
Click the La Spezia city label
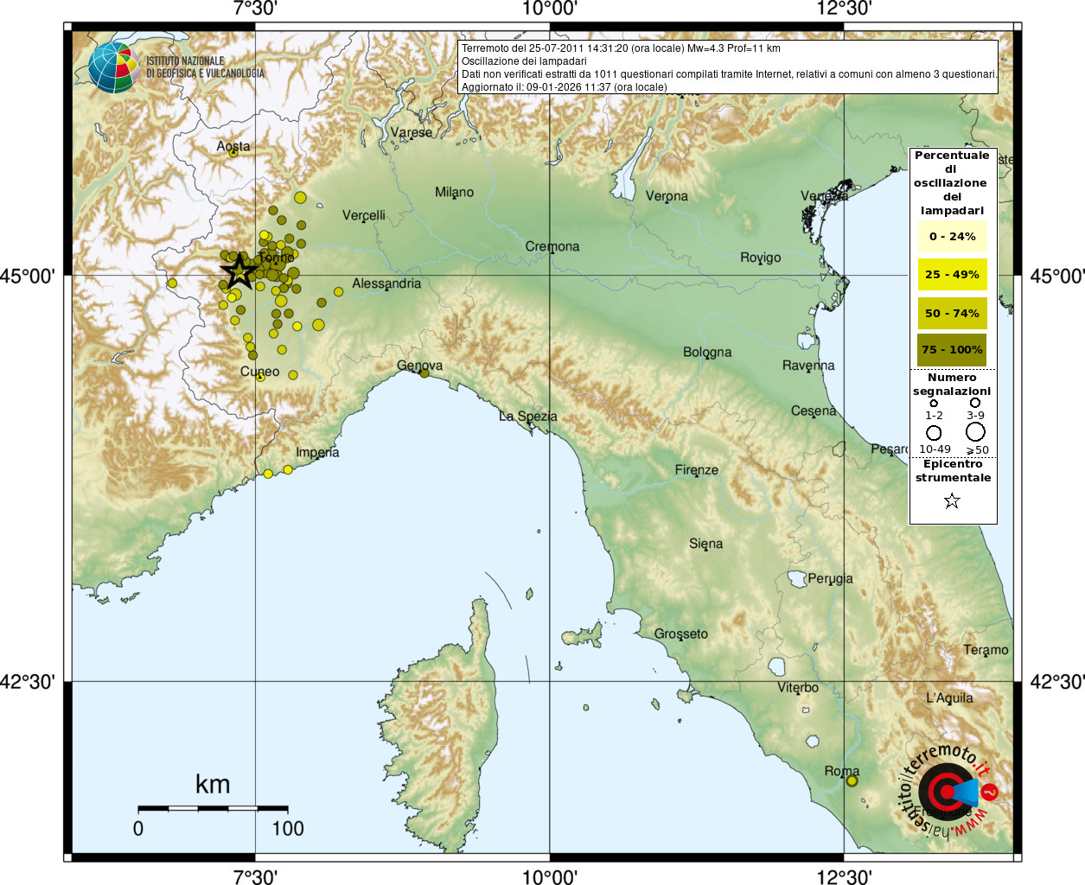527,417
